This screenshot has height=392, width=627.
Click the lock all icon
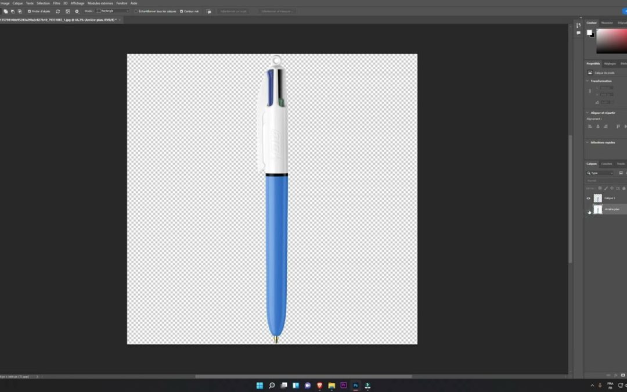[x=624, y=188]
